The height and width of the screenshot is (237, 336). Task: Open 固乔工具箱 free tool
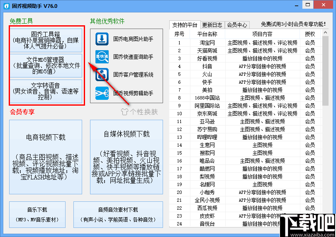pos(46,40)
